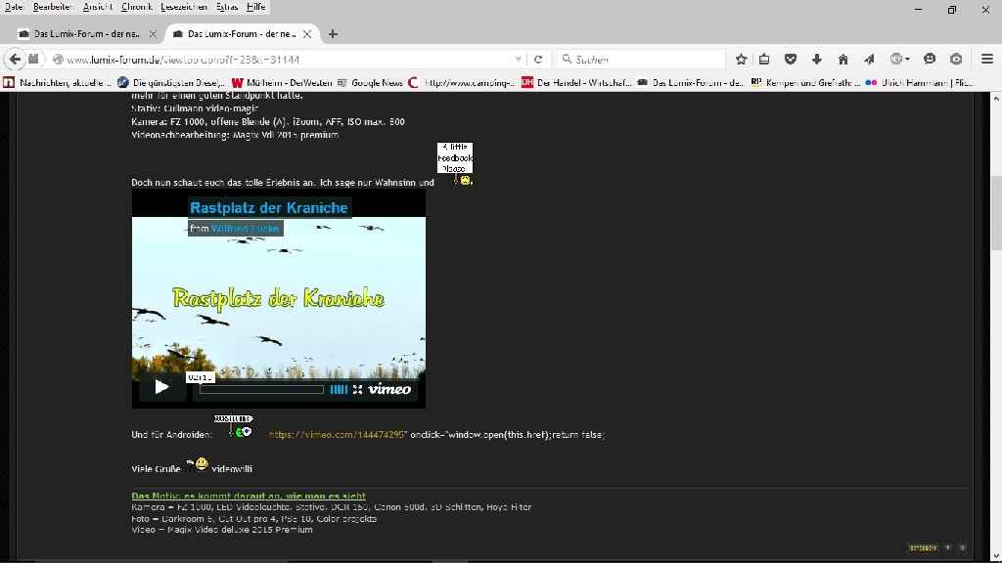Open the Datei menu
1002x563 pixels.
pyautogui.click(x=14, y=7)
